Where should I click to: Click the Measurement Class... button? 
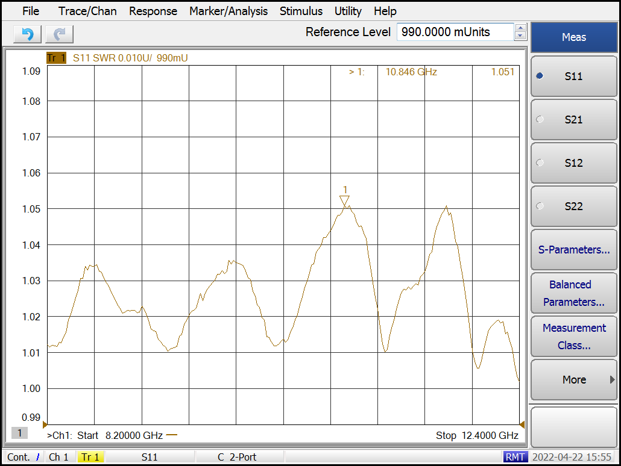click(573, 337)
